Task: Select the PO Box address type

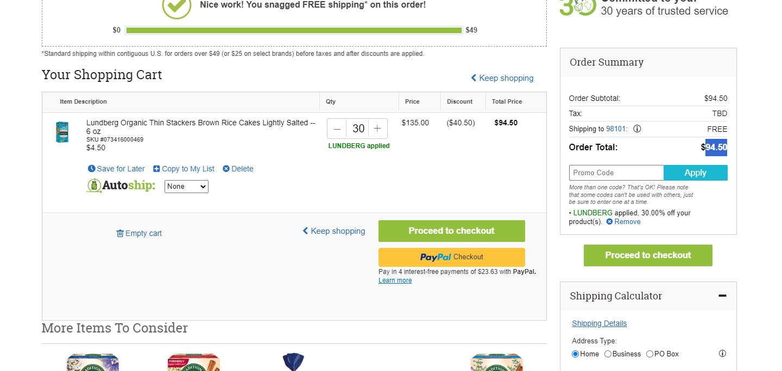Action: tap(649, 354)
